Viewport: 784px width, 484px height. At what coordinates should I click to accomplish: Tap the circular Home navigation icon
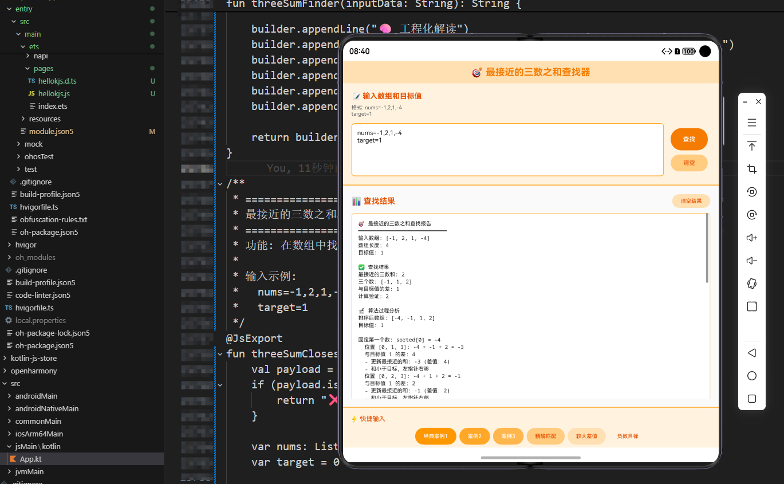752,376
